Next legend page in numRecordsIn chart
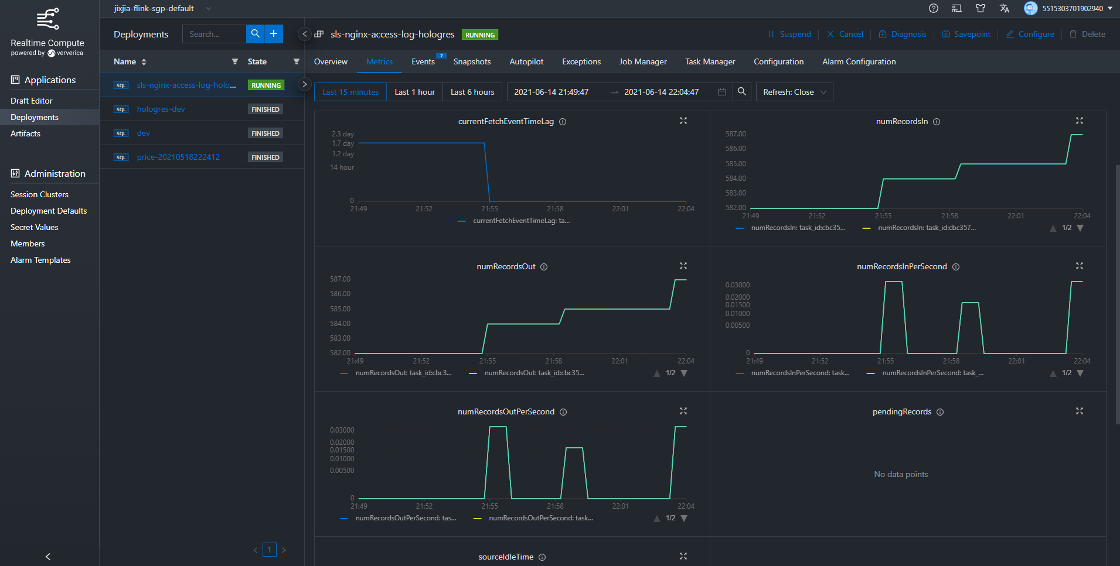Screen dimensions: 1120x566 click(1080, 228)
